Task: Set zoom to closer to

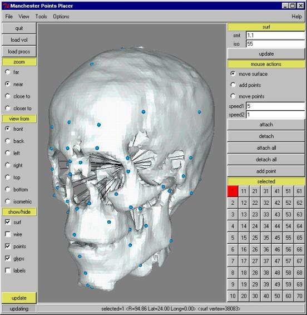Action: pos(8,109)
